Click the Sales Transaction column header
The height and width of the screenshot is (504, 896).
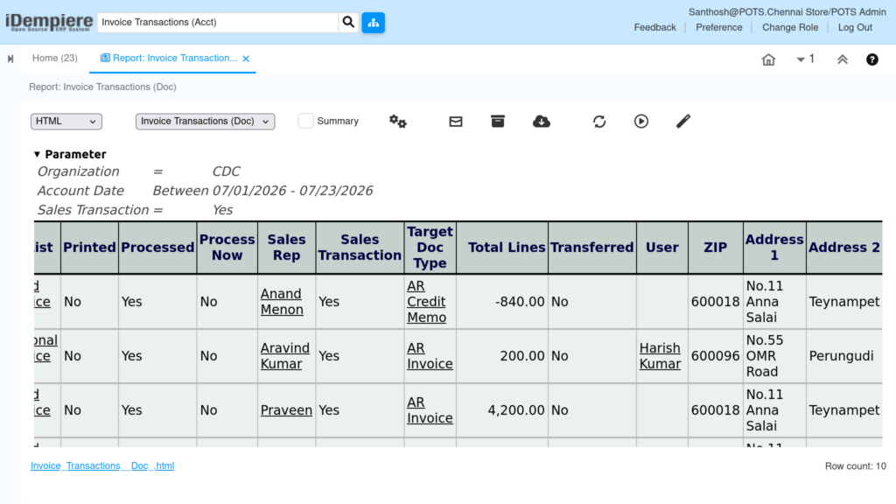click(x=360, y=248)
